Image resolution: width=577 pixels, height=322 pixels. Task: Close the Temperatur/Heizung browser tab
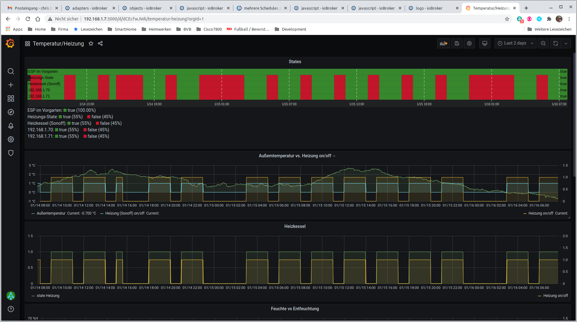pyautogui.click(x=515, y=8)
